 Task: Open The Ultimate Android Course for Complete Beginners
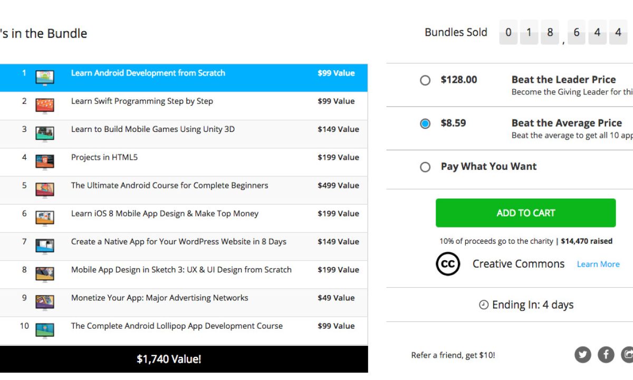click(169, 185)
